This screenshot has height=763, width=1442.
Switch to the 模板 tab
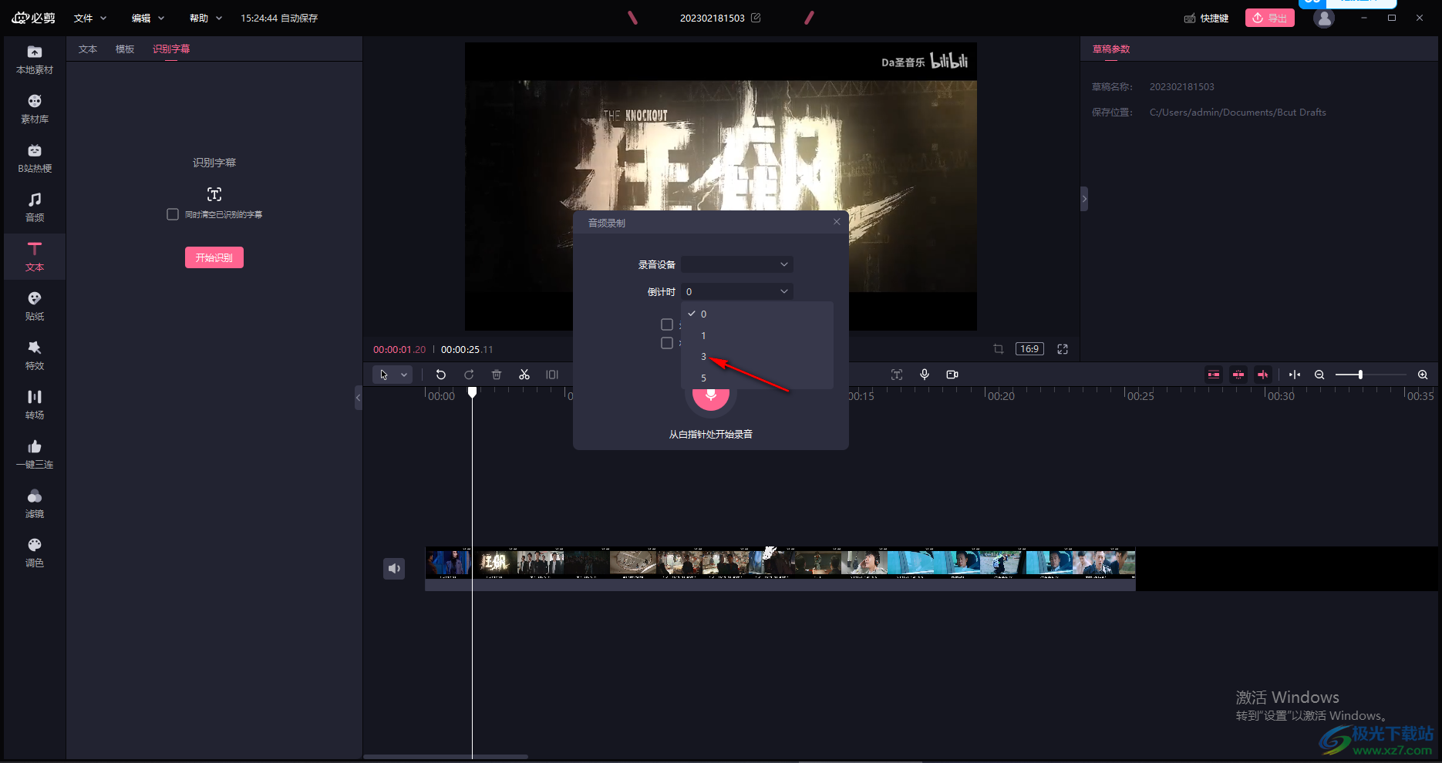(125, 49)
